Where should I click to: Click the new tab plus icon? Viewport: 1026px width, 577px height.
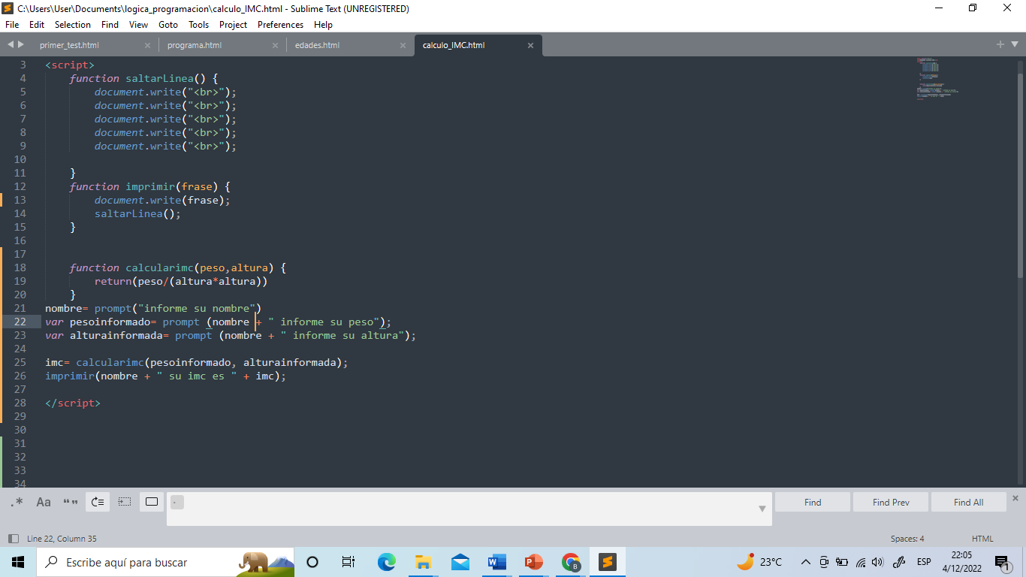(x=1000, y=44)
